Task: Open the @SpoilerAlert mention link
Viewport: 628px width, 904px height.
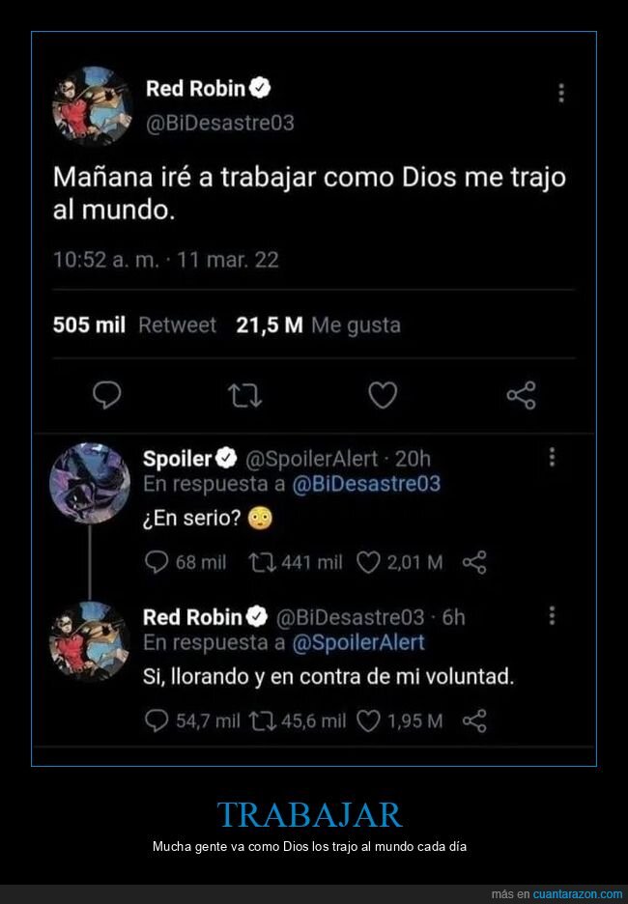Action: (358, 642)
